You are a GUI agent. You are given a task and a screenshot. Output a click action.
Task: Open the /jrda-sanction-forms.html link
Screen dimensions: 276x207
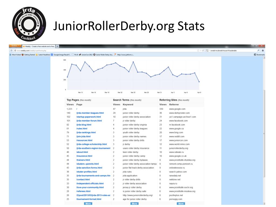pos(89,168)
